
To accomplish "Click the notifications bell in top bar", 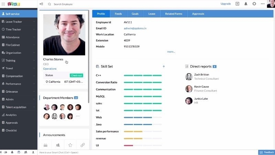I will [x=246, y=4].
